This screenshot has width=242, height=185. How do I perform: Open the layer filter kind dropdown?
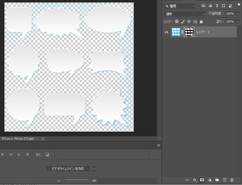pos(180,6)
